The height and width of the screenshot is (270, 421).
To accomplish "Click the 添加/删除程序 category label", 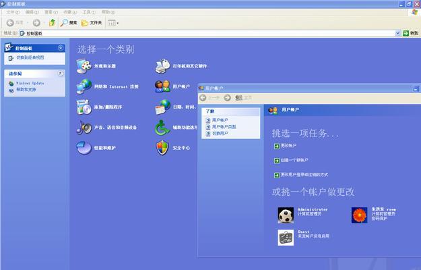I will [108, 107].
